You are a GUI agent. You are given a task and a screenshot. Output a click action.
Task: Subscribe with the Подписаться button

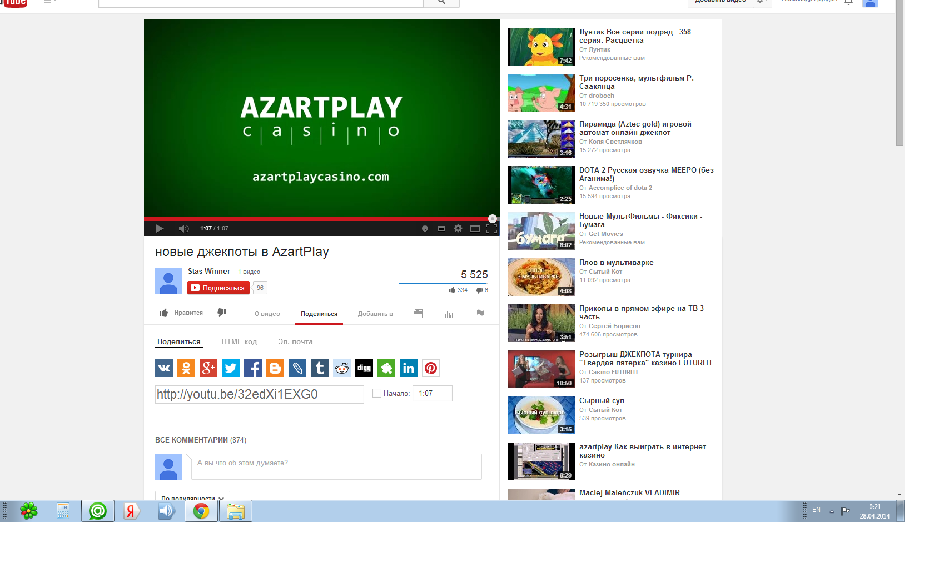click(x=218, y=288)
